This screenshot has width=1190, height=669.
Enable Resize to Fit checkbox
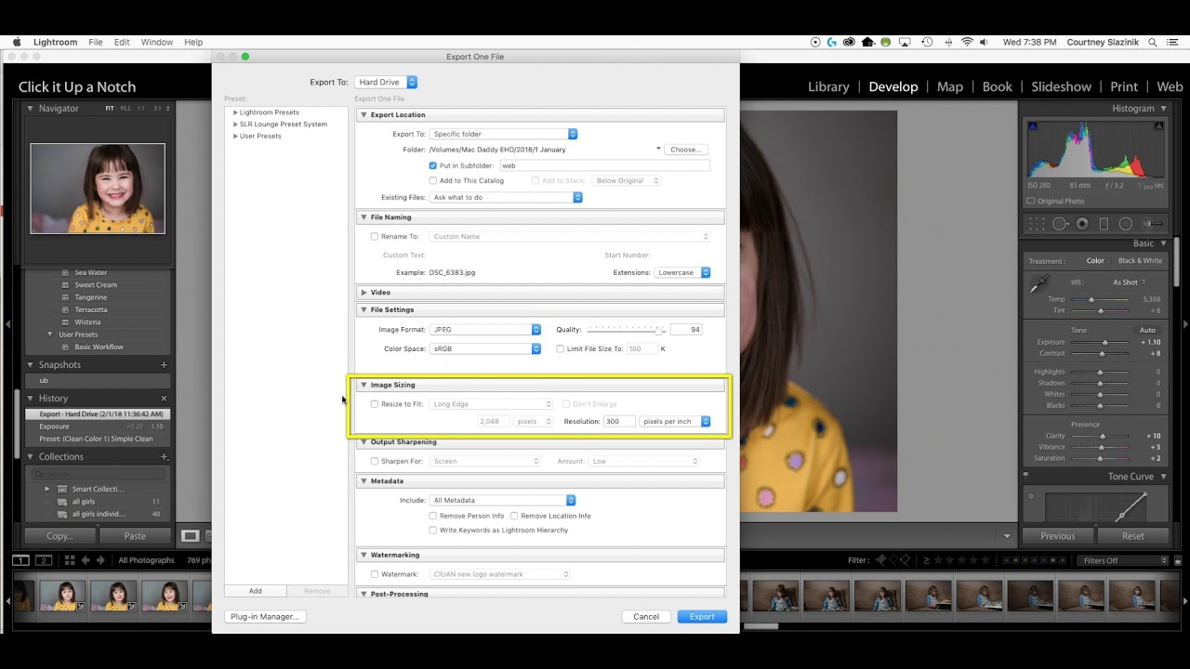[x=375, y=404]
